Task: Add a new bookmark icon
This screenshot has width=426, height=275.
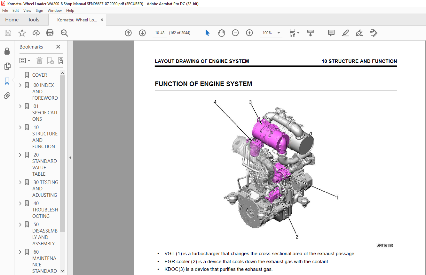Action: pyautogui.click(x=50, y=60)
